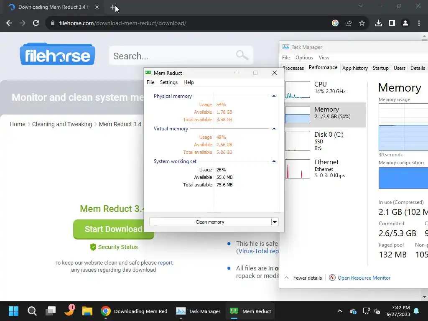Show hidden tray icons chevron
This screenshot has height=321, width=428.
pos(339,311)
